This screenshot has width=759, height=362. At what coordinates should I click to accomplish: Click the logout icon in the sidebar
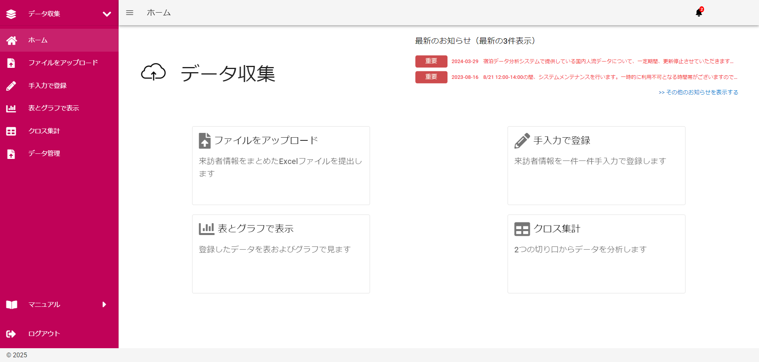pos(11,334)
